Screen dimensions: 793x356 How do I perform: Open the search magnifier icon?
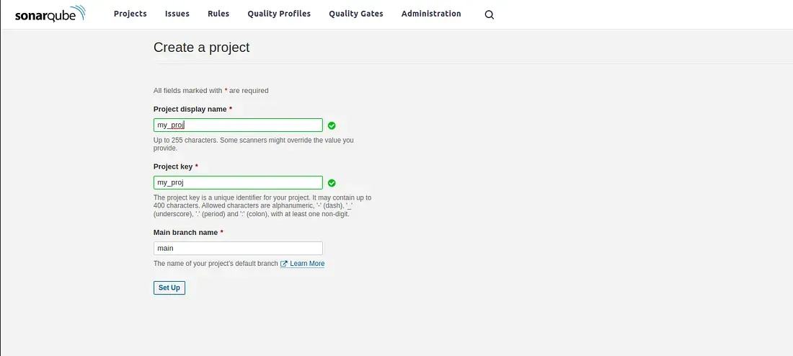(489, 14)
